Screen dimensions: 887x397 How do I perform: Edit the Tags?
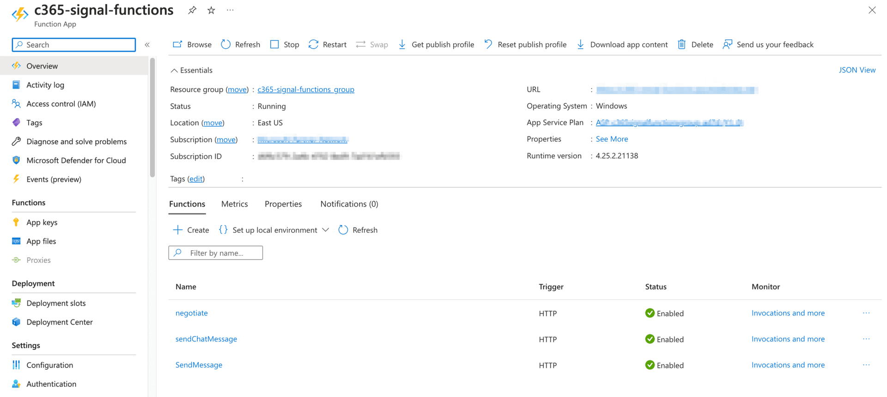click(x=196, y=179)
